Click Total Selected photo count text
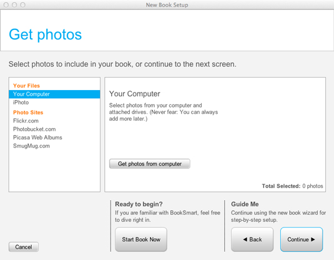 292,186
